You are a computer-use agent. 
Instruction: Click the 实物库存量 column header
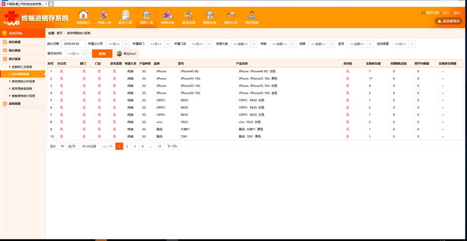pos(373,64)
